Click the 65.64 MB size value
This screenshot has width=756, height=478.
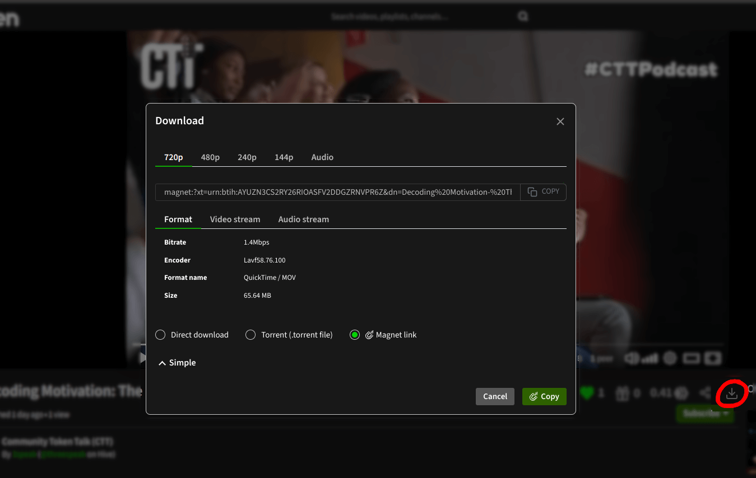tap(257, 296)
